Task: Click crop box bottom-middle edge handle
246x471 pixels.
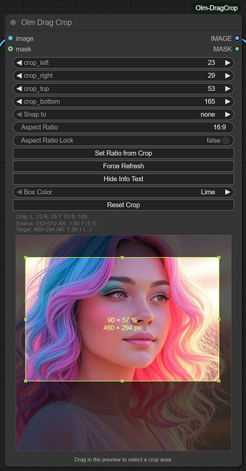Action: tap(122, 381)
